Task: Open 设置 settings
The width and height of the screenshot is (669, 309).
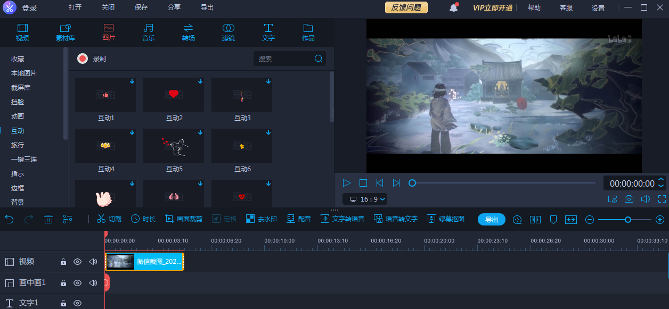Action: coord(598,8)
